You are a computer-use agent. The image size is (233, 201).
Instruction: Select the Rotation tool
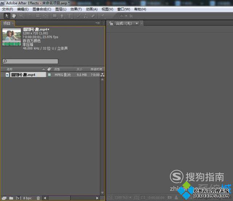coord(31,16)
